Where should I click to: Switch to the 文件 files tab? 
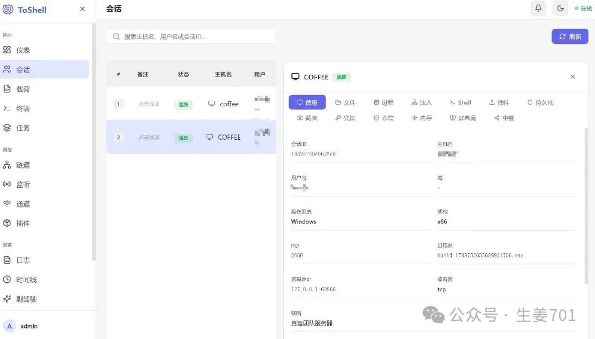(345, 102)
